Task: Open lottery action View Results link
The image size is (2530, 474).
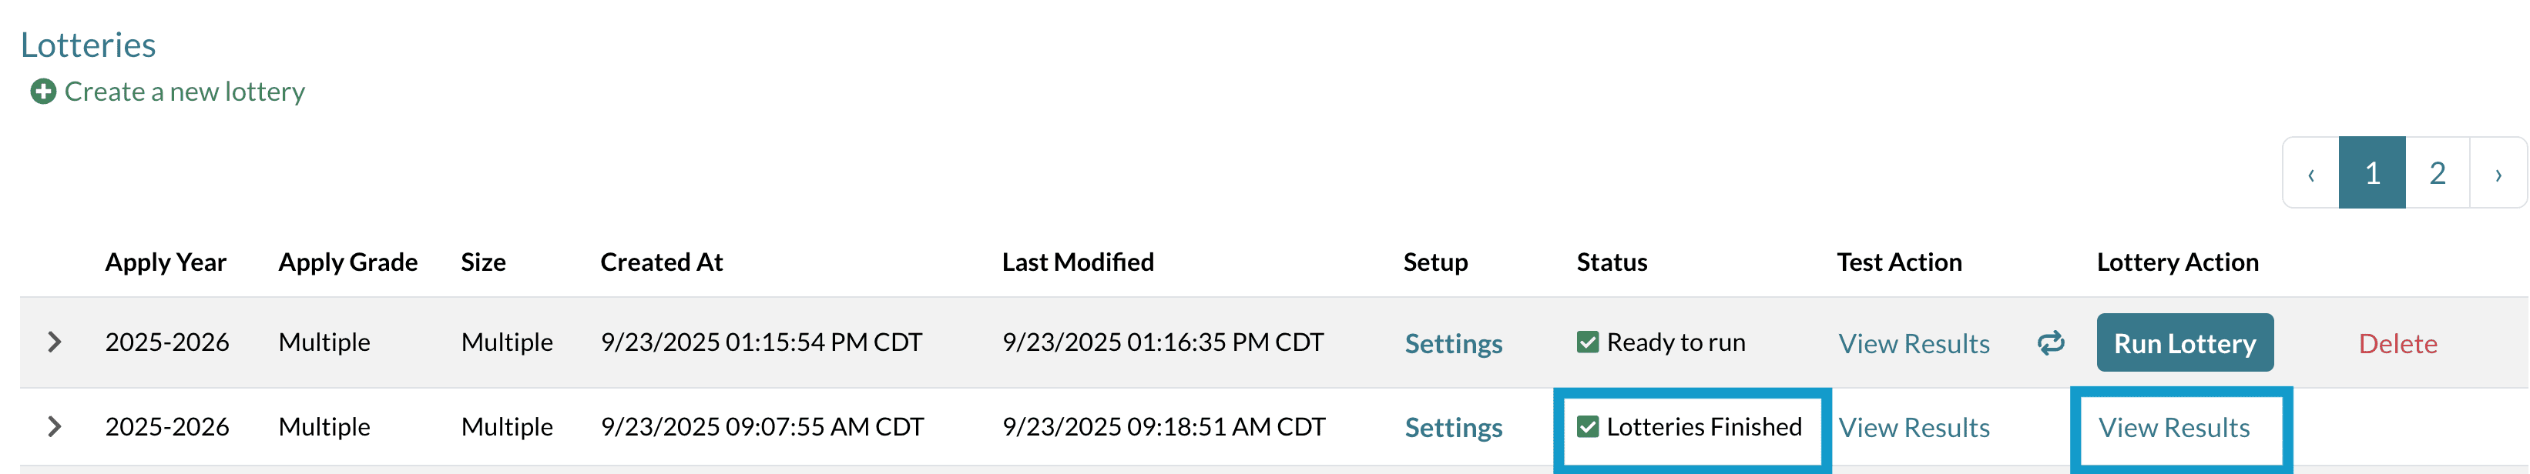Action: pos(2173,429)
